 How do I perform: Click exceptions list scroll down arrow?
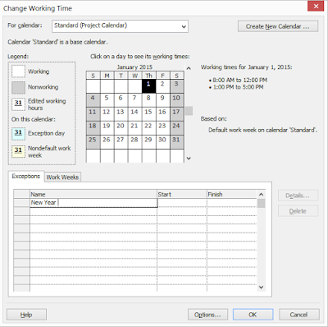(261, 287)
